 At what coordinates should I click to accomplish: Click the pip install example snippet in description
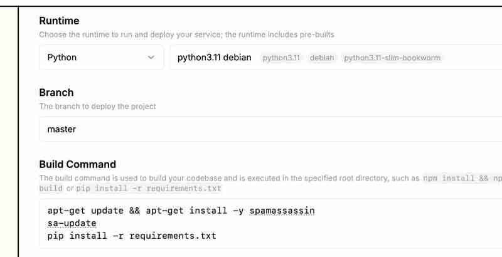tap(144, 189)
